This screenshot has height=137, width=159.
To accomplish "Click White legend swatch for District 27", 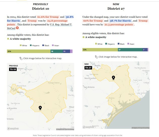I will [x=96, y=44].
